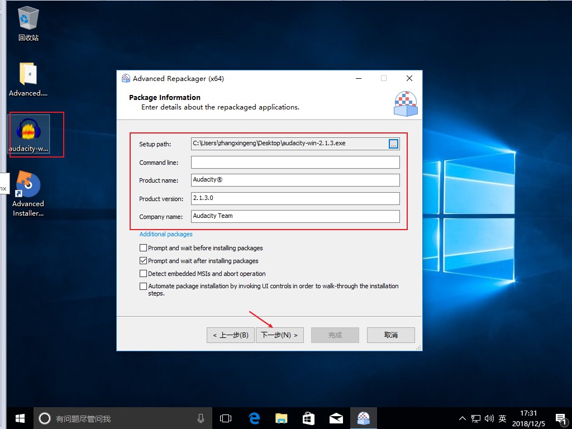Click the Cortana microphone icon
The width and height of the screenshot is (572, 429).
point(201,418)
